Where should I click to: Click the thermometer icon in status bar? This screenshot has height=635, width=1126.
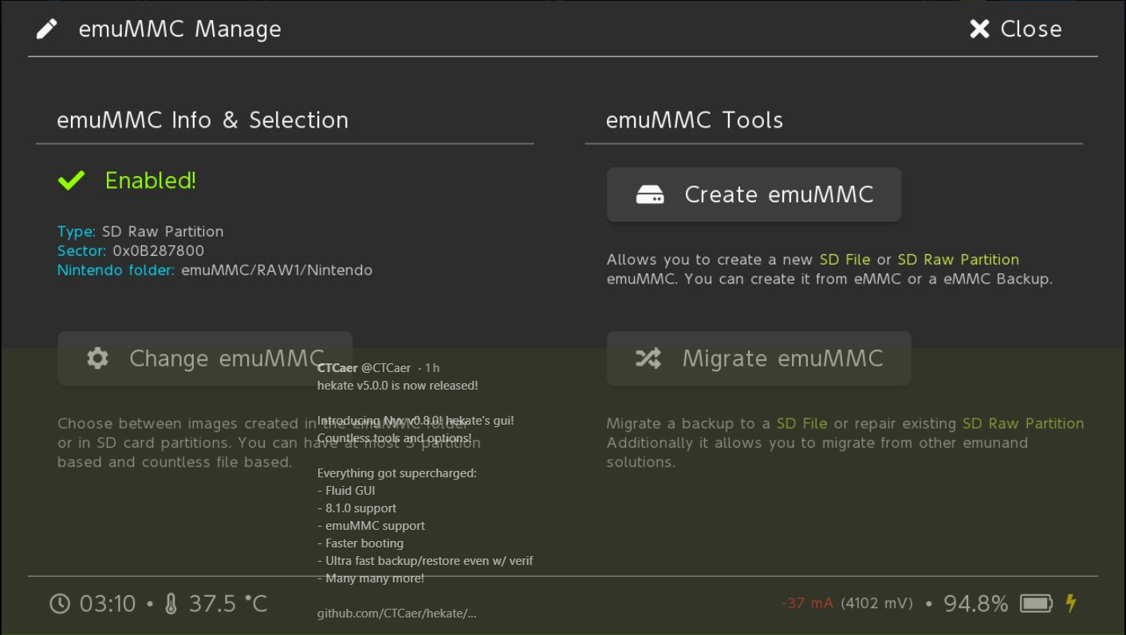171,604
